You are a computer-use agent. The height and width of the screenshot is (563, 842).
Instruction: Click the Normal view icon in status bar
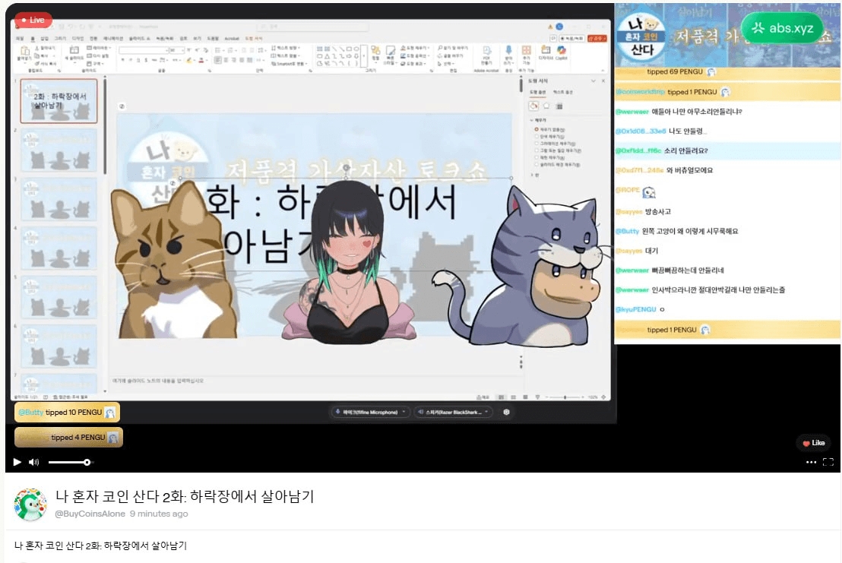(x=501, y=397)
